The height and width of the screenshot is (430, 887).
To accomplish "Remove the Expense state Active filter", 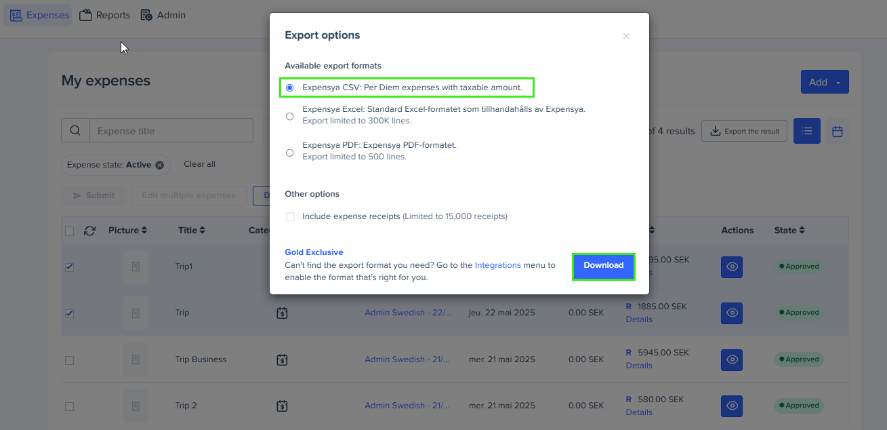I will coord(159,165).
